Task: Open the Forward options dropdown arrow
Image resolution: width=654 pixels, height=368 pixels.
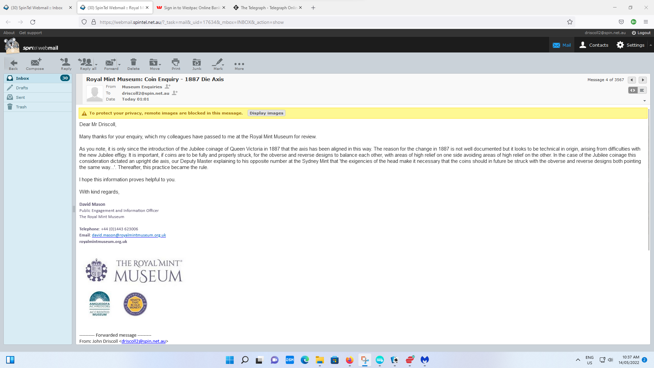Action: click(x=120, y=64)
